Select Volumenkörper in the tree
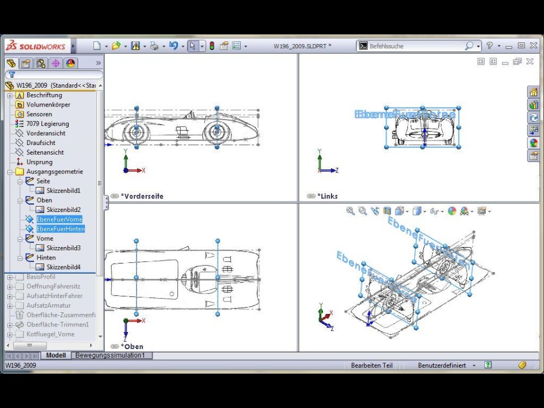 48,104
